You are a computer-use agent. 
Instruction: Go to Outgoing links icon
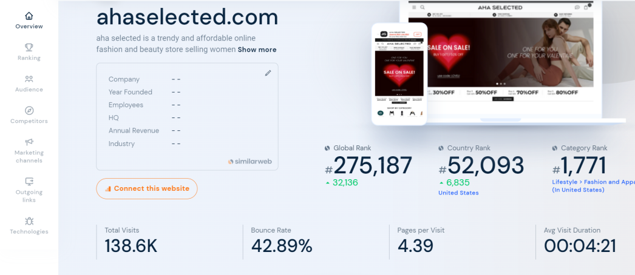(29, 181)
